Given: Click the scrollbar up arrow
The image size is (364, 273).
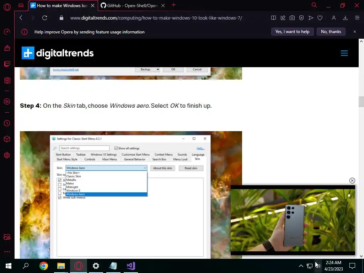Looking at the screenshot, I should pos(361,41).
